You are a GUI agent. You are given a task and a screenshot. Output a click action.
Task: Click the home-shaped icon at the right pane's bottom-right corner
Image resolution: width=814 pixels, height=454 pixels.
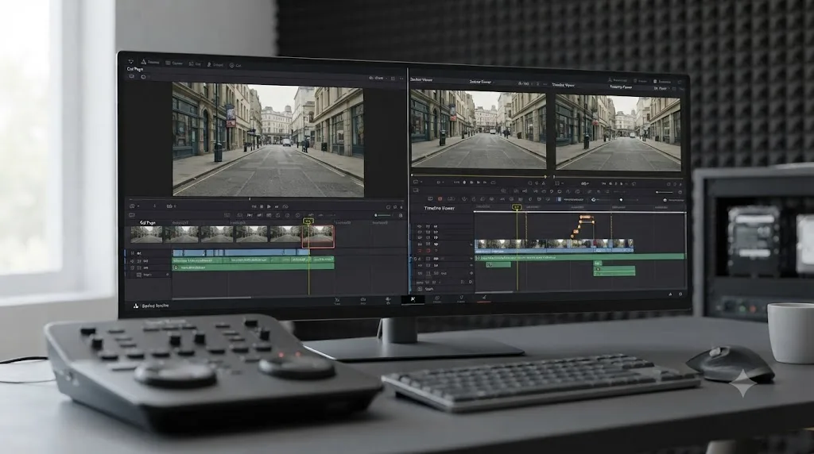tap(670, 294)
